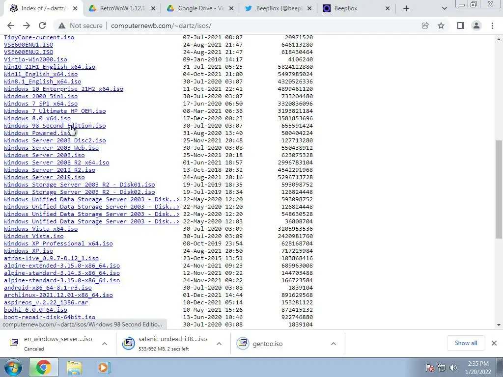Image resolution: width=503 pixels, height=377 pixels.
Task: Click file size 5824122880 for Win10_21H1
Action: click(x=295, y=67)
